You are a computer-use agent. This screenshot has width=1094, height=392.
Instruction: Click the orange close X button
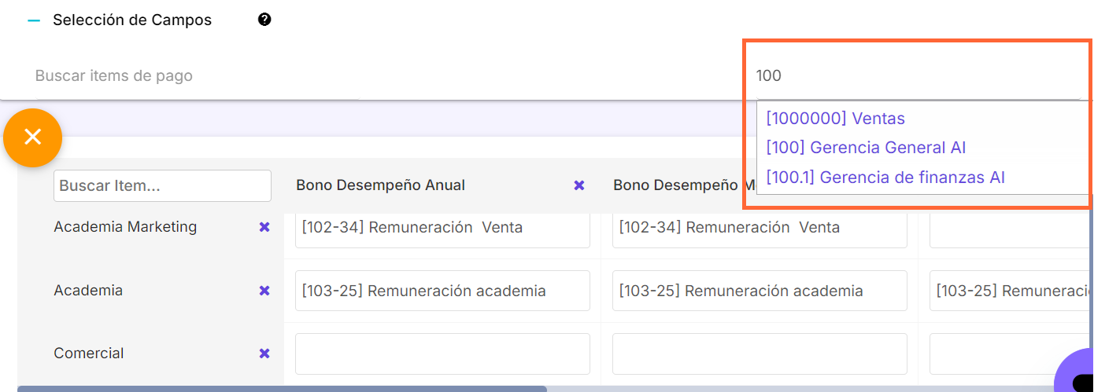pos(32,137)
